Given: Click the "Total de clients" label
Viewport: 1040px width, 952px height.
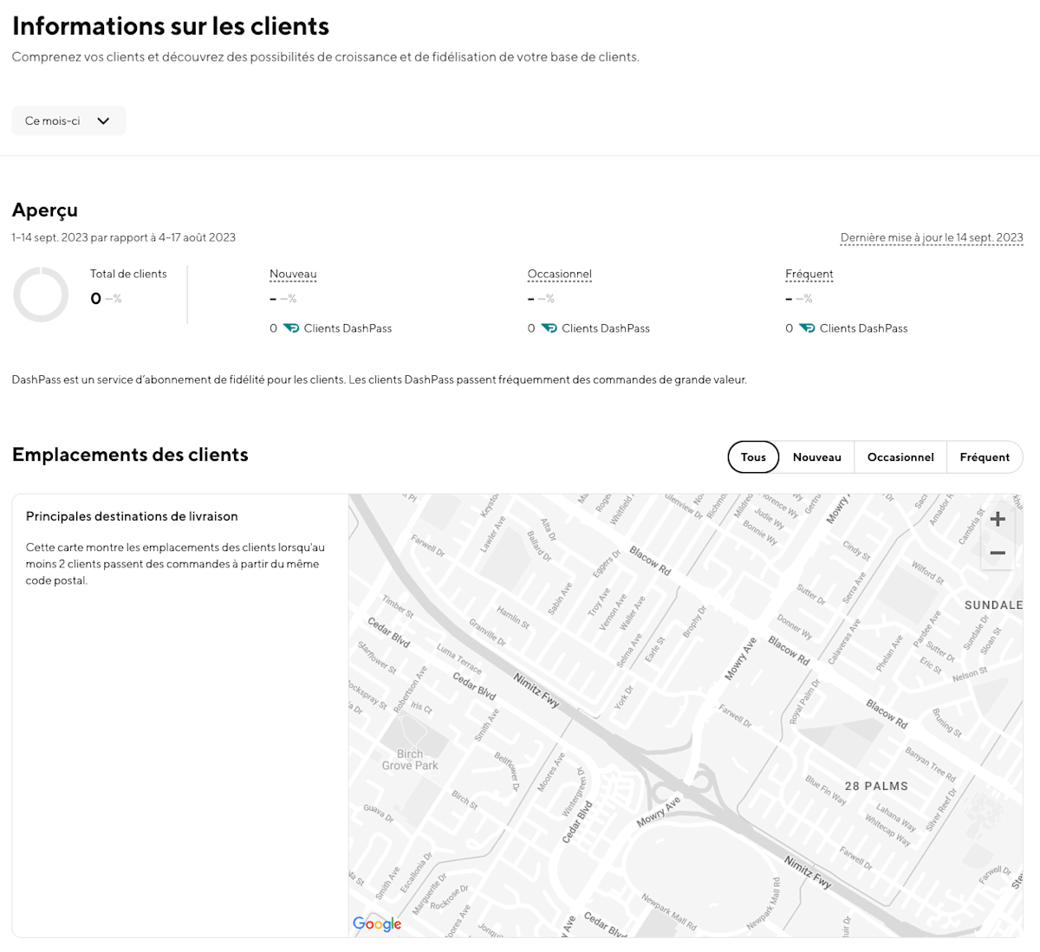Looking at the screenshot, I should 128,274.
